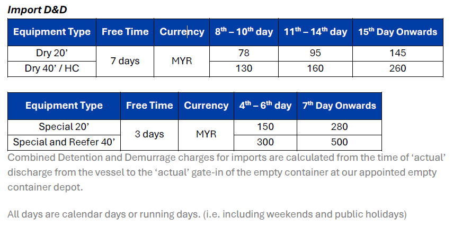Click the cell with value 500
This screenshot has width=462, height=226.
[x=339, y=143]
